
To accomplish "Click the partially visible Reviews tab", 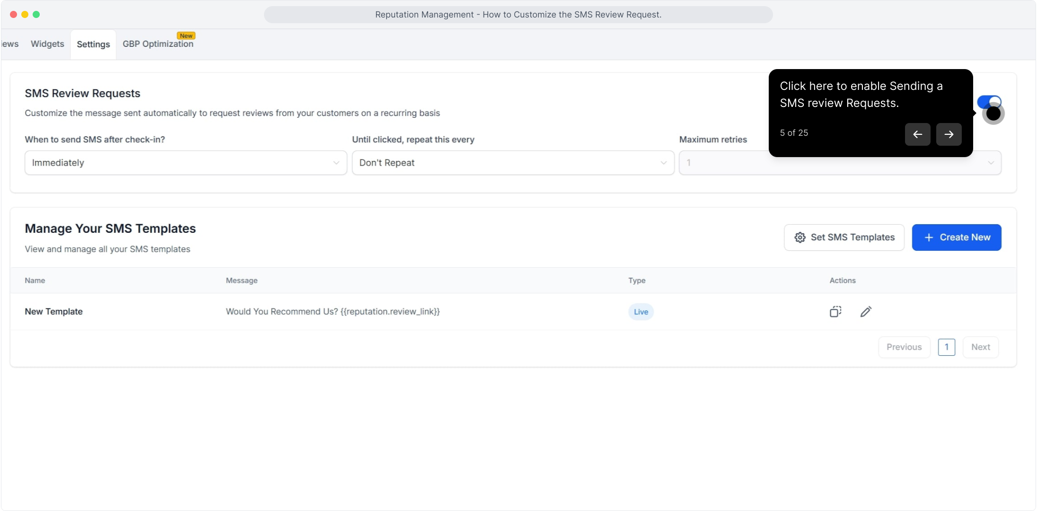I will point(9,44).
